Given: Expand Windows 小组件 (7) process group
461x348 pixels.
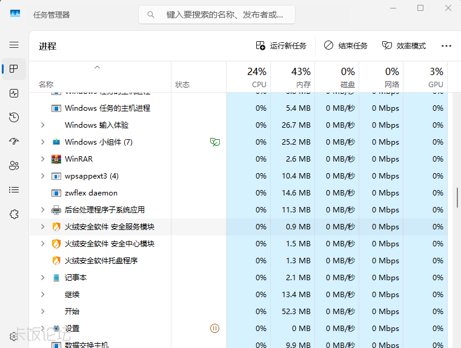Looking at the screenshot, I should pos(42,142).
